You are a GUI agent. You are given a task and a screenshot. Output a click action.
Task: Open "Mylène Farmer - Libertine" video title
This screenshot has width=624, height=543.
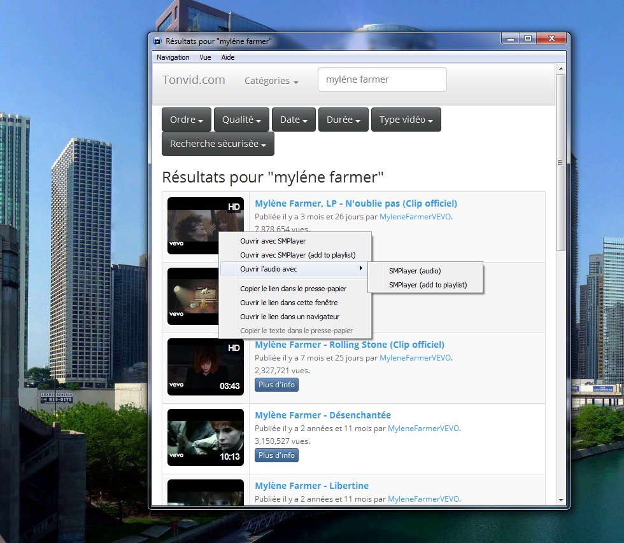311,486
